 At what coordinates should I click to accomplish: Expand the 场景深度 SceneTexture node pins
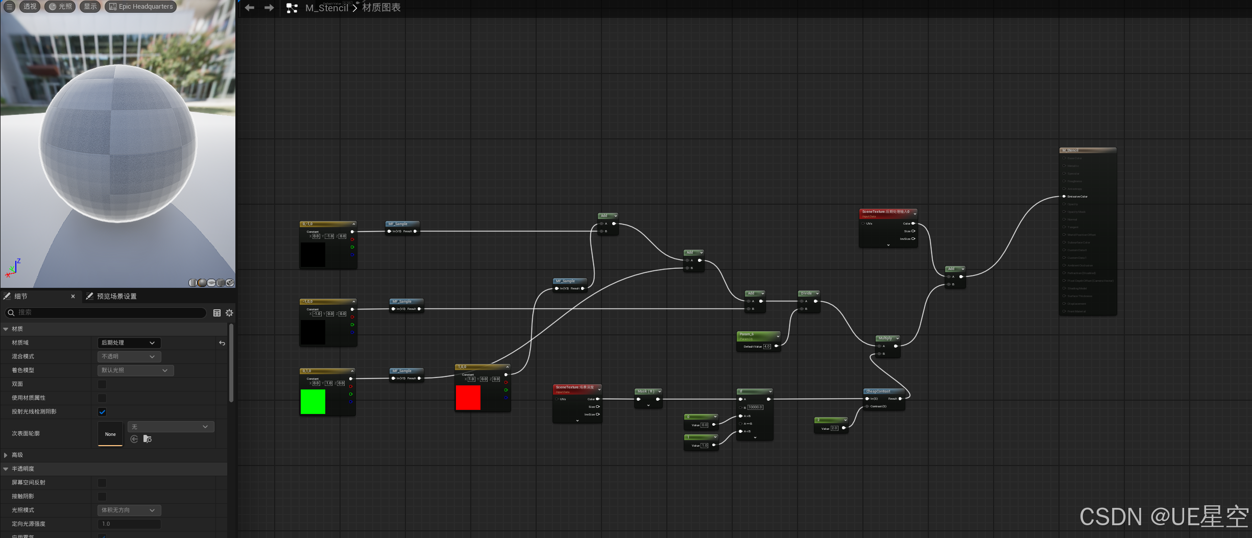pos(577,421)
